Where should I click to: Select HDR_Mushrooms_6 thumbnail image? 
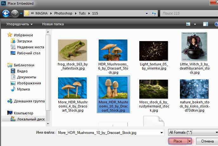pyautogui.click(x=113, y=50)
